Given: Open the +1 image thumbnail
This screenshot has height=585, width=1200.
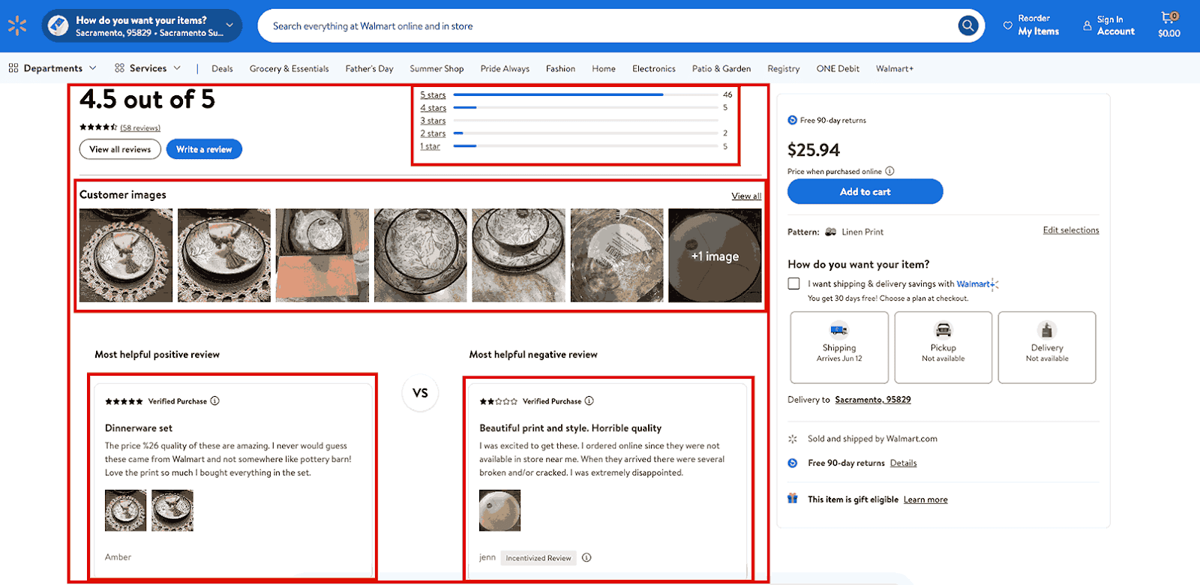Looking at the screenshot, I should [715, 255].
